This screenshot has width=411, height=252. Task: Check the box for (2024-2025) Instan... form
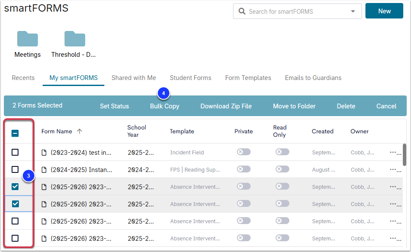[15, 169]
